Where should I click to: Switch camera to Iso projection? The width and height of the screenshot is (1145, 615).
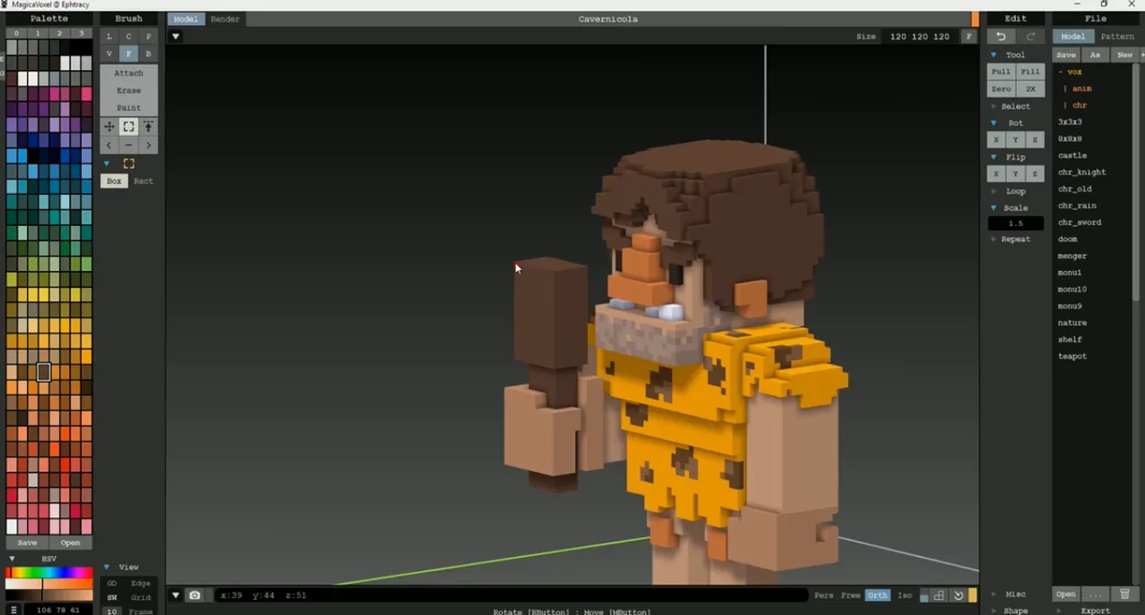click(904, 595)
